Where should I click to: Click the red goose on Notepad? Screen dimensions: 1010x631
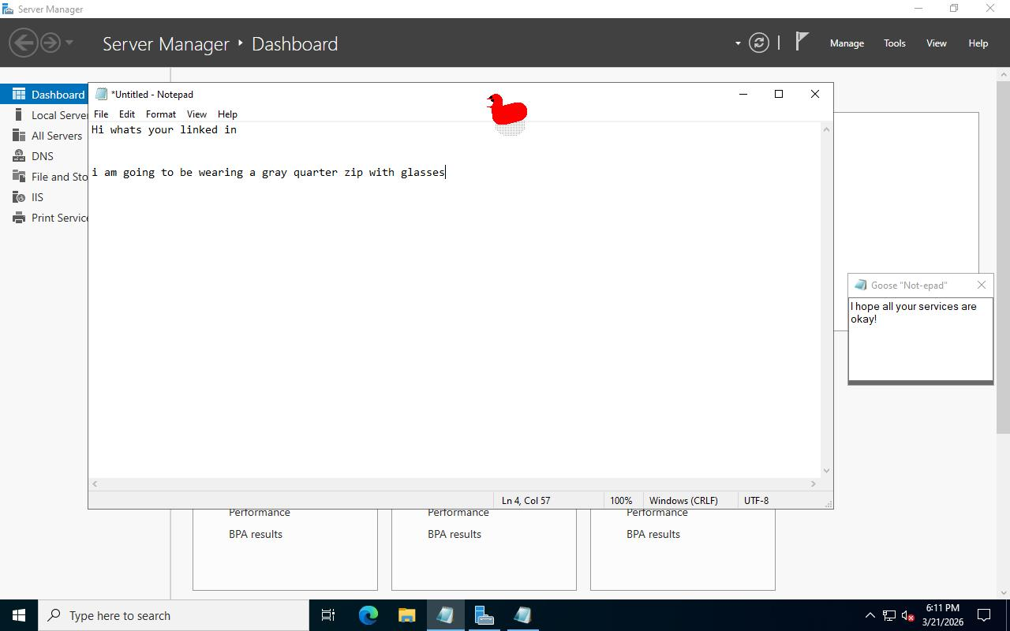(507, 110)
